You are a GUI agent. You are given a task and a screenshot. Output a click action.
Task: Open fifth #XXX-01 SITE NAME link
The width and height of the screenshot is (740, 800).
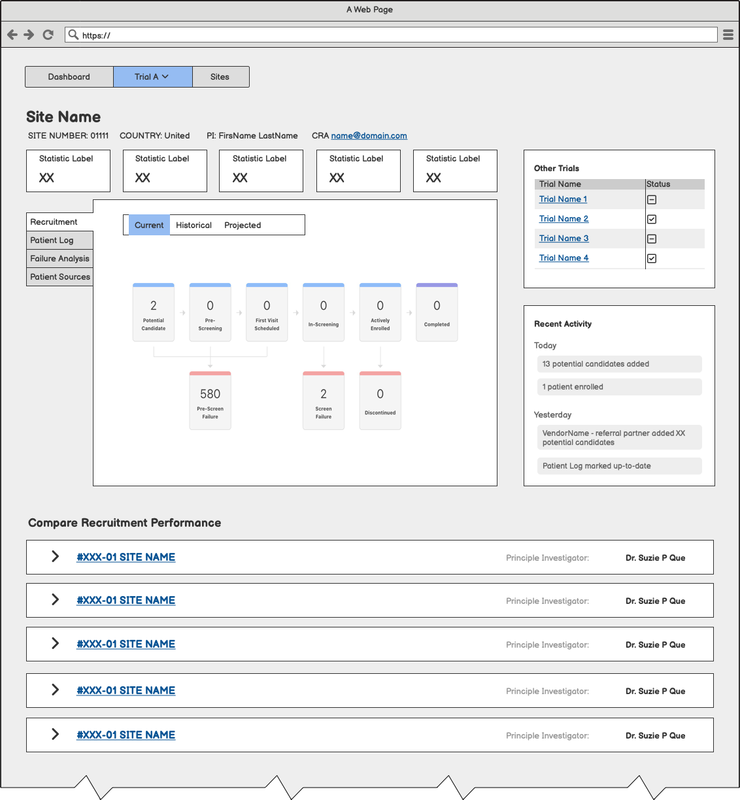point(126,735)
